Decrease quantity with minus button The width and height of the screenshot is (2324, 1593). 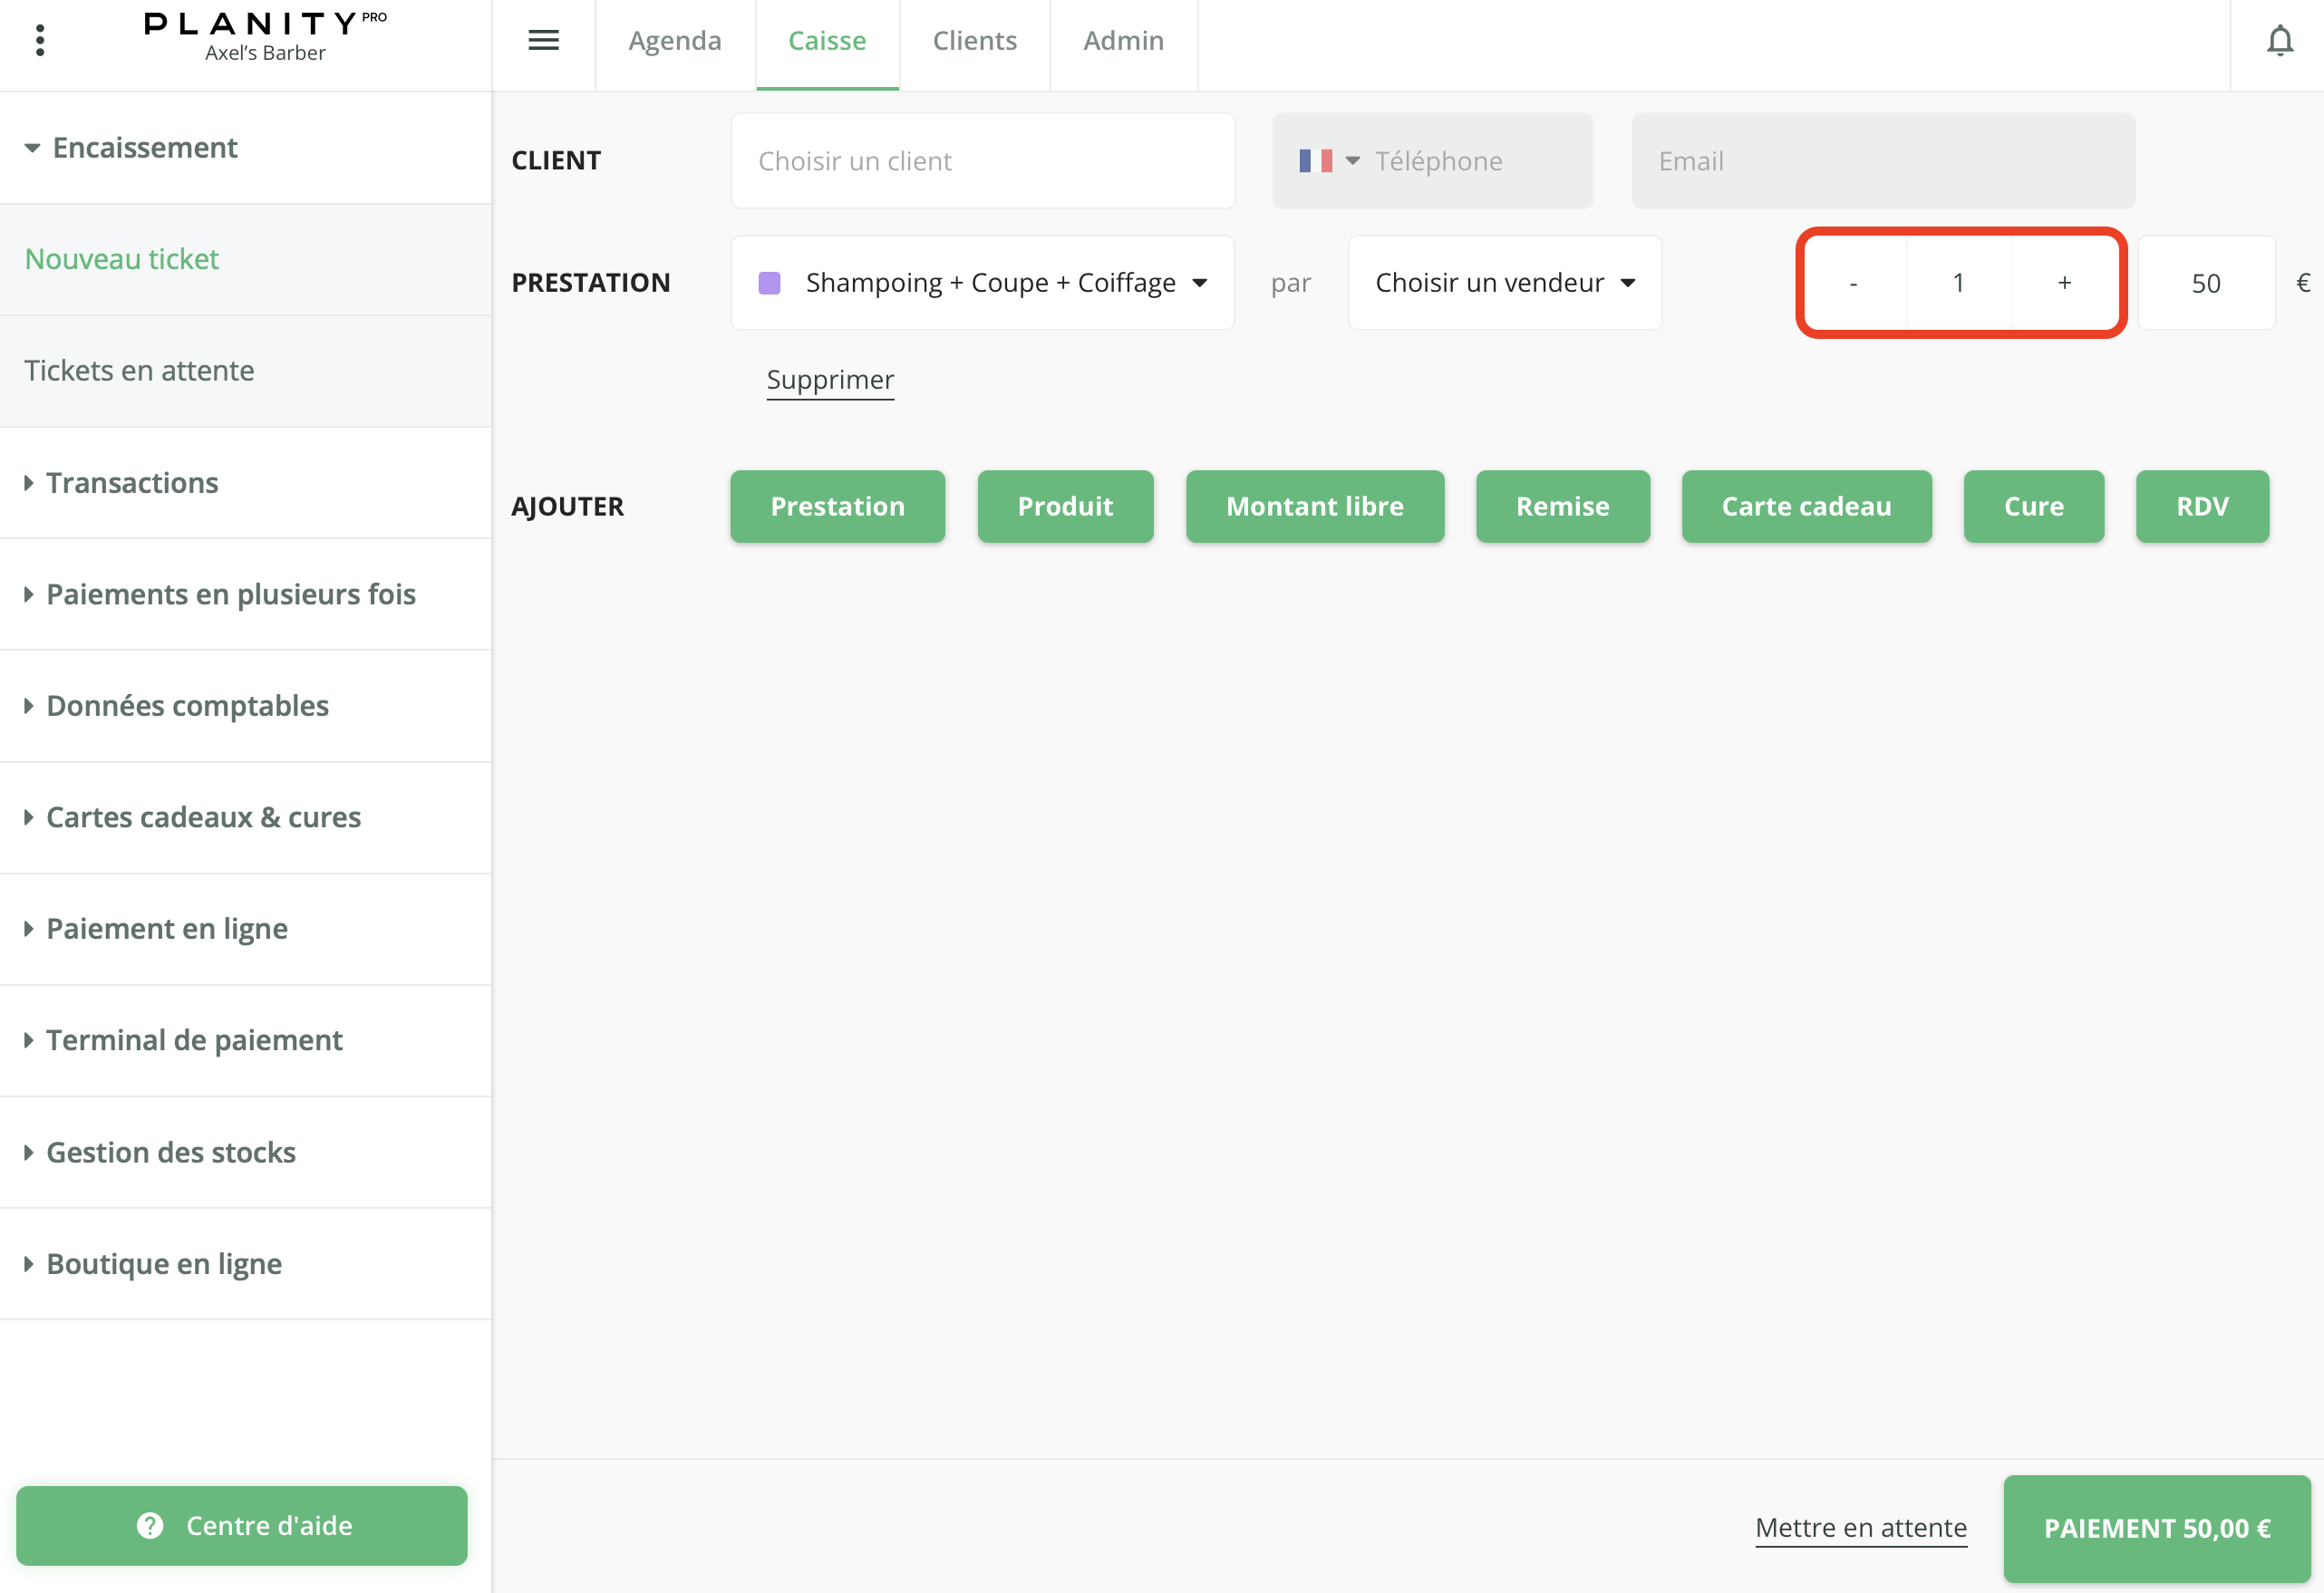[1853, 283]
